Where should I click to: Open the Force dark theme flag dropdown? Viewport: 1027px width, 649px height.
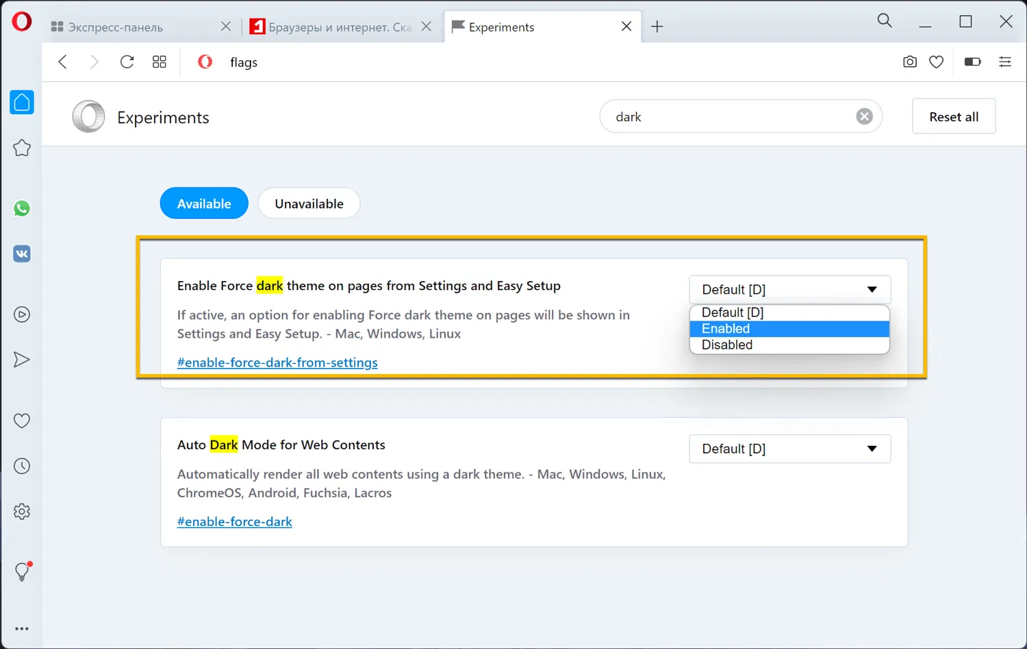(790, 290)
